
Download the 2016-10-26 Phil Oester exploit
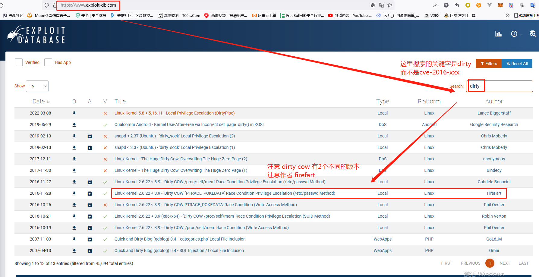coord(74,205)
